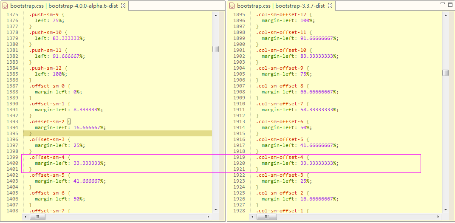Click left arrow of right editor horizontal scrollbar
The width and height of the screenshot is (455, 223).
pyautogui.click(x=253, y=217)
